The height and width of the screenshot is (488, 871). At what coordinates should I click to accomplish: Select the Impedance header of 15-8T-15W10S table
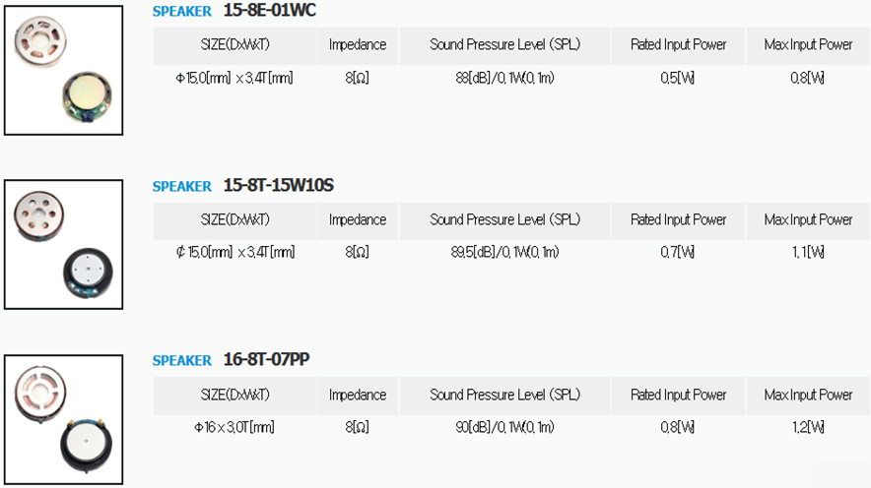click(x=358, y=220)
